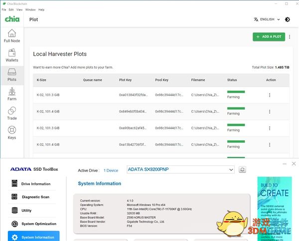Click the Diagnostic Scan icon

tap(14, 197)
